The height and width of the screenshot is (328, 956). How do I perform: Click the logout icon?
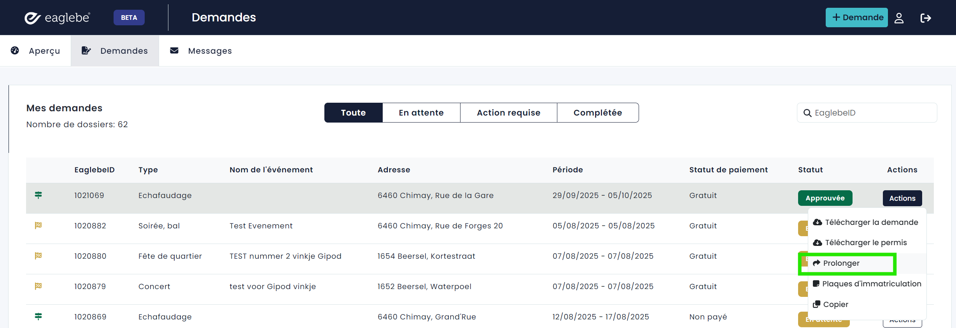926,18
